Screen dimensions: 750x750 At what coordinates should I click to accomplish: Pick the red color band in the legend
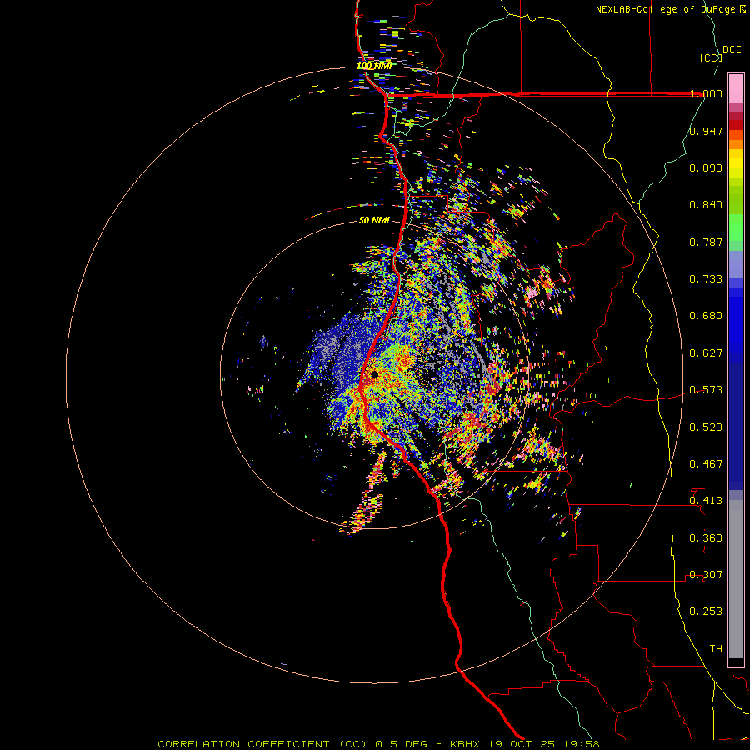point(736,125)
